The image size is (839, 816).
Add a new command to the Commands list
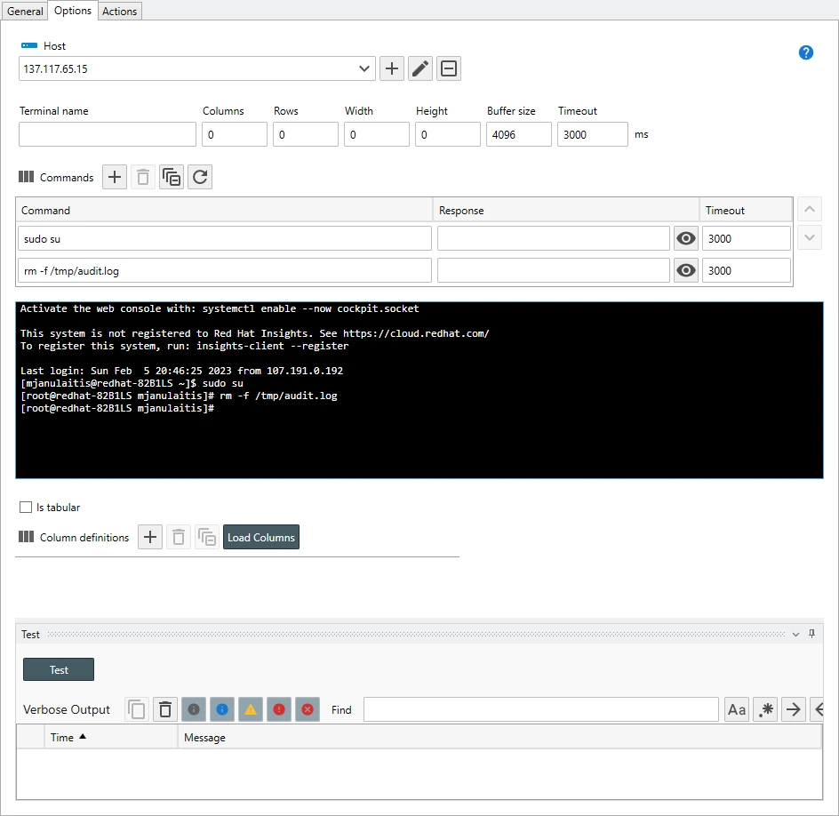coord(115,177)
